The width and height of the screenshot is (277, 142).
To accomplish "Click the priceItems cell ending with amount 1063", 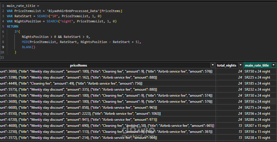I will coord(80,114).
